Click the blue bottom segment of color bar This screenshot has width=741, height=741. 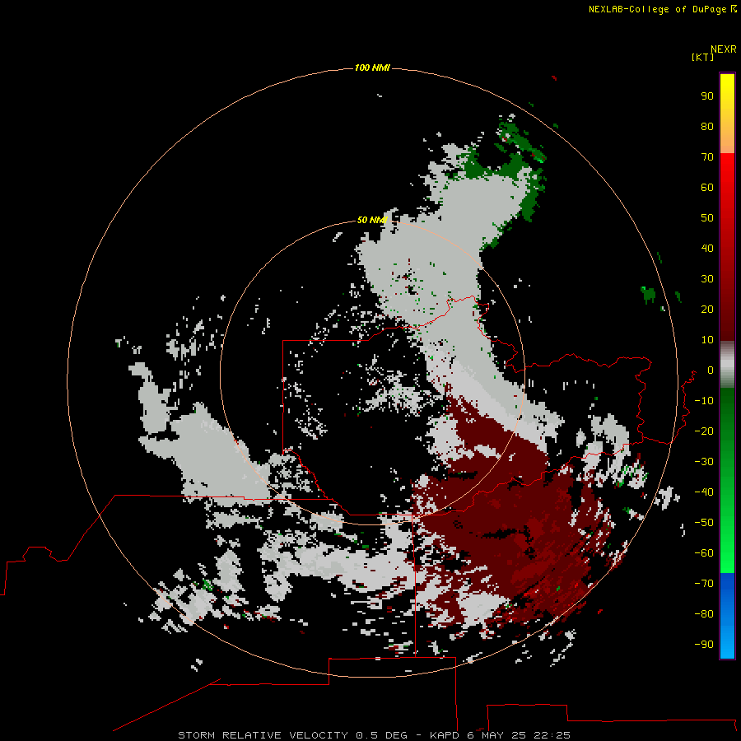click(727, 616)
